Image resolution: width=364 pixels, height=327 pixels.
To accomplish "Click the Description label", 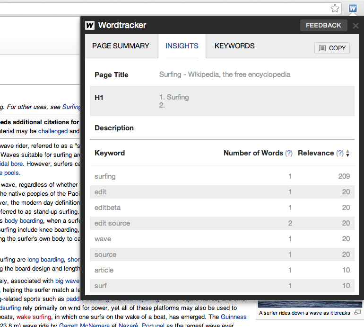I will point(114,128).
